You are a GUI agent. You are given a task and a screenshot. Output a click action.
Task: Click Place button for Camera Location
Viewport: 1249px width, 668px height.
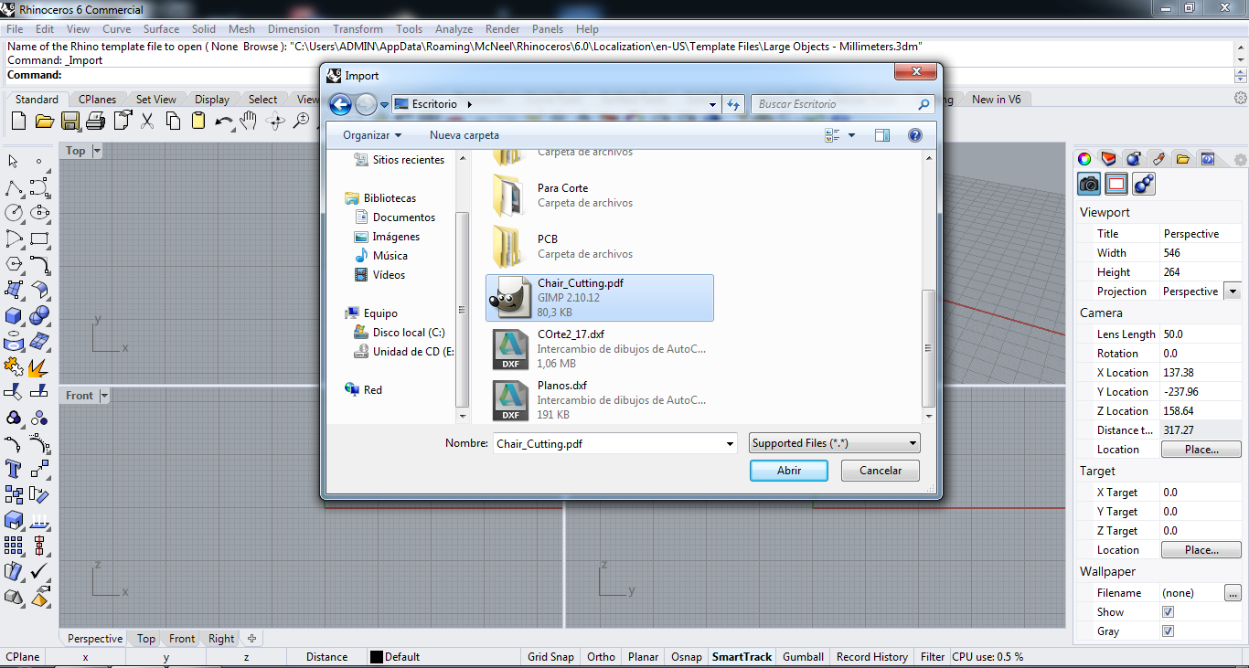[1201, 450]
